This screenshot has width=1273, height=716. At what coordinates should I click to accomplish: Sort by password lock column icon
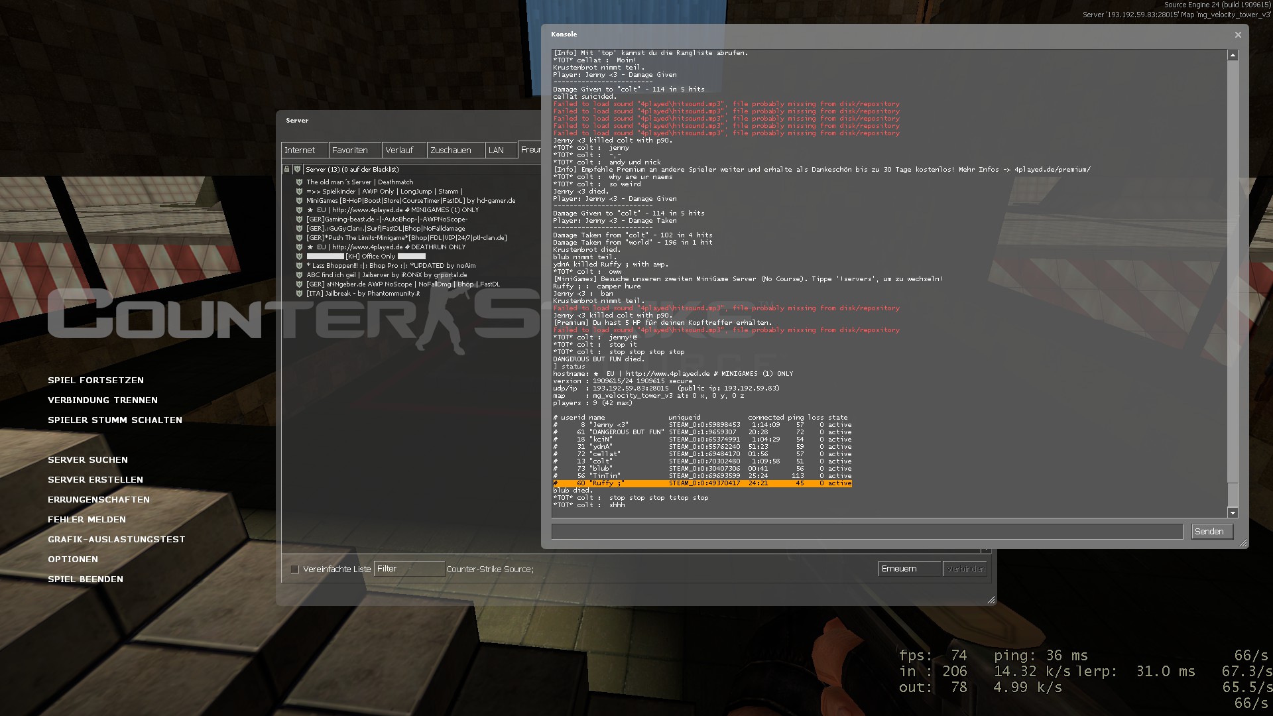point(286,170)
